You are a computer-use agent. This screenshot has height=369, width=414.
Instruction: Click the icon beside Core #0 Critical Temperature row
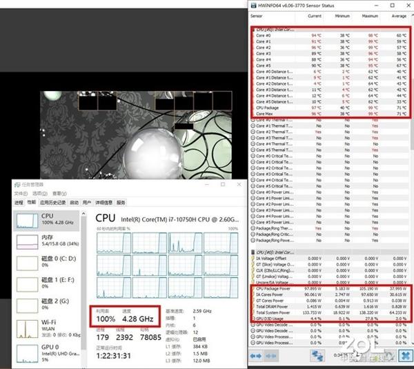253,156
